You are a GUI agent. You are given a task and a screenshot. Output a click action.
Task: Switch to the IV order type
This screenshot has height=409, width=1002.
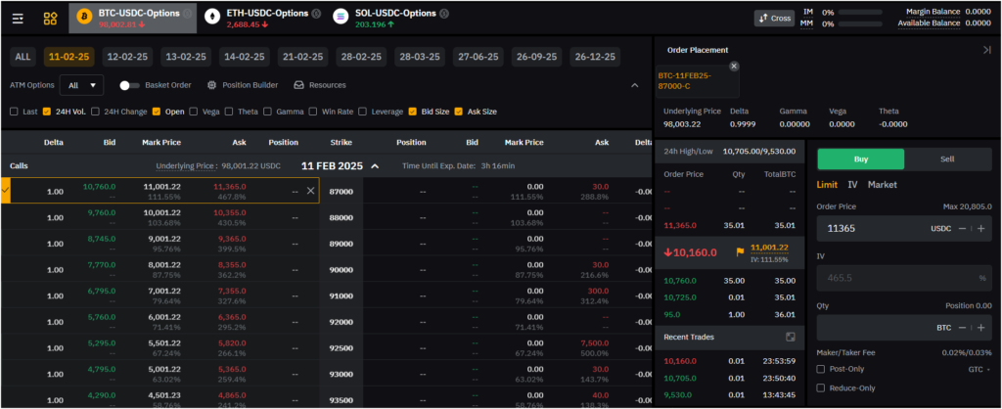pyautogui.click(x=852, y=185)
